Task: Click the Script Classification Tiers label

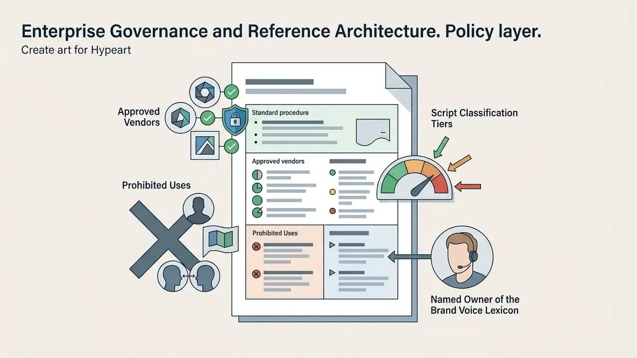Action: click(x=474, y=118)
